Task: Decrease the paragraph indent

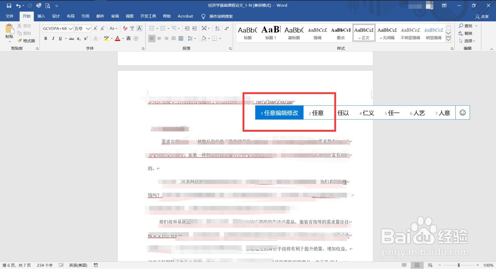Action: [187, 28]
